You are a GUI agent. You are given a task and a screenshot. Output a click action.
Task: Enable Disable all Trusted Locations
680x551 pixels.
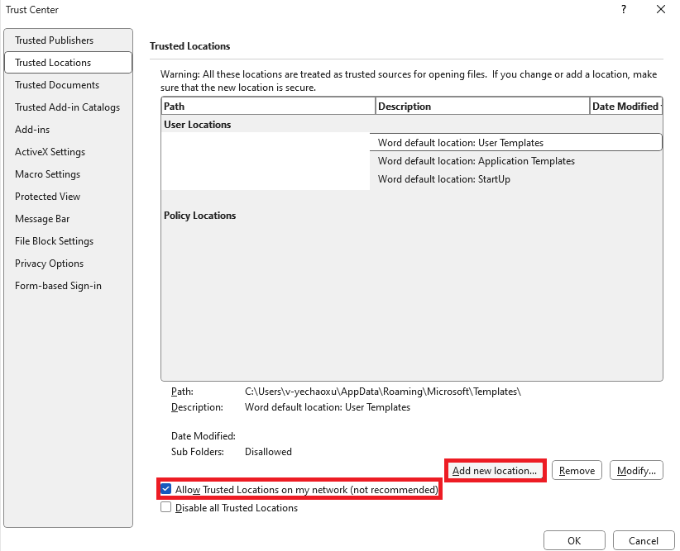pos(166,508)
